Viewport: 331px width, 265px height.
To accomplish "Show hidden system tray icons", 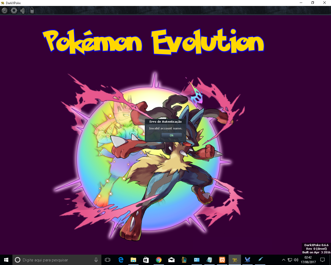I will 283,260.
